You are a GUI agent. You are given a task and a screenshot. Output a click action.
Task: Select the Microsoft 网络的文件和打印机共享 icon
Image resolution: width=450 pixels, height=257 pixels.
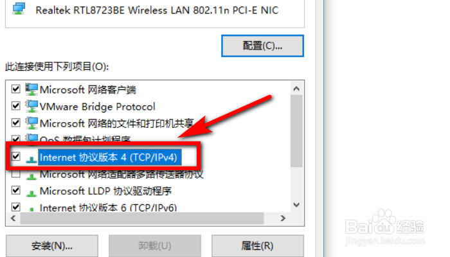[32, 123]
